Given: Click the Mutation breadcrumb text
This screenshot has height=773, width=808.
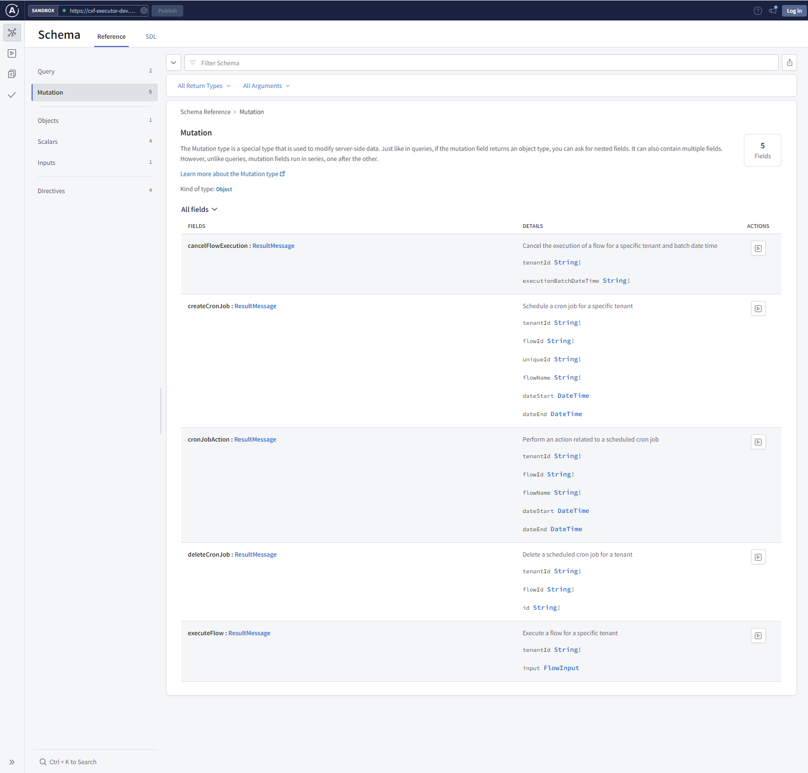Looking at the screenshot, I should pos(252,112).
